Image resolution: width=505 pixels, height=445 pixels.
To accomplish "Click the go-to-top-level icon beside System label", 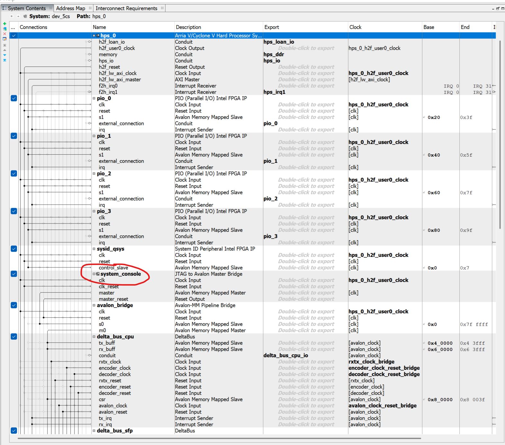I will coord(12,16).
